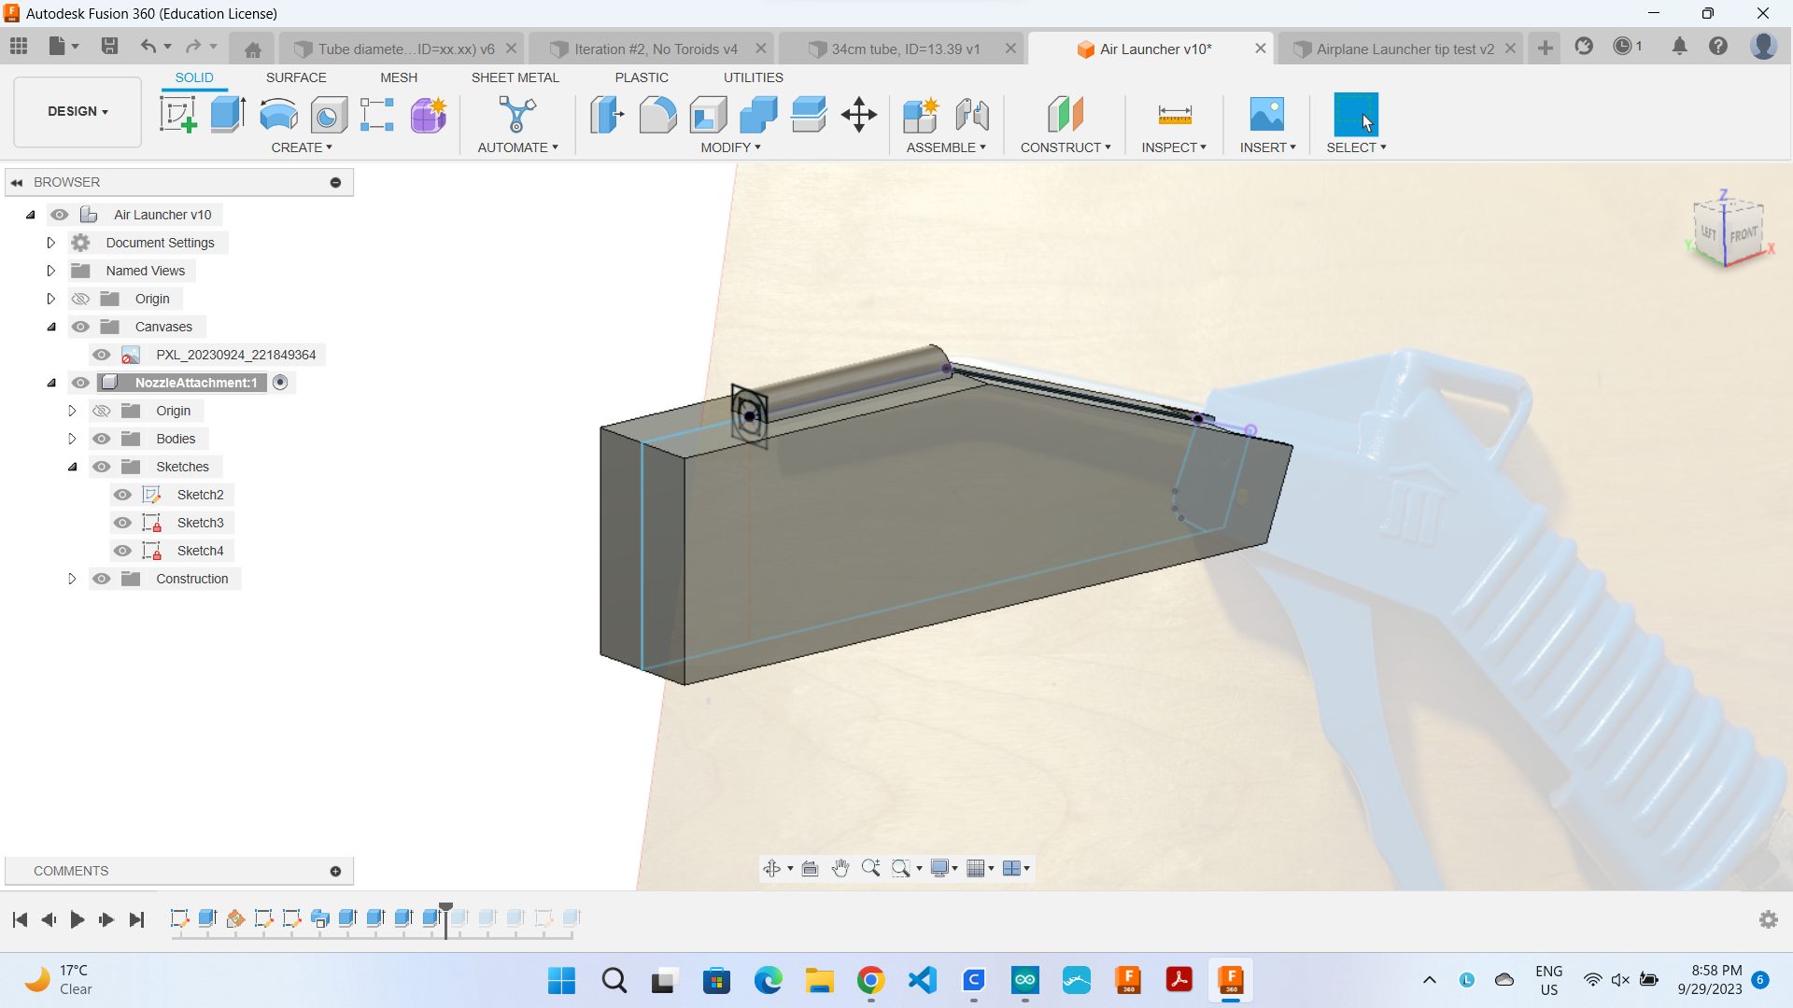This screenshot has height=1008, width=1793.
Task: Toggle visibility of Sketch3
Action: point(123,522)
